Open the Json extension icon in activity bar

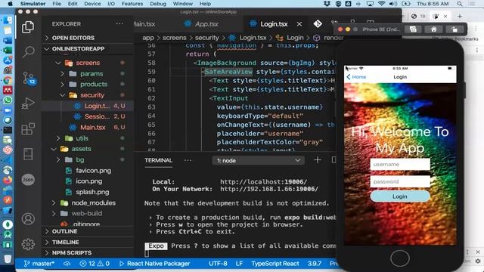[28, 180]
